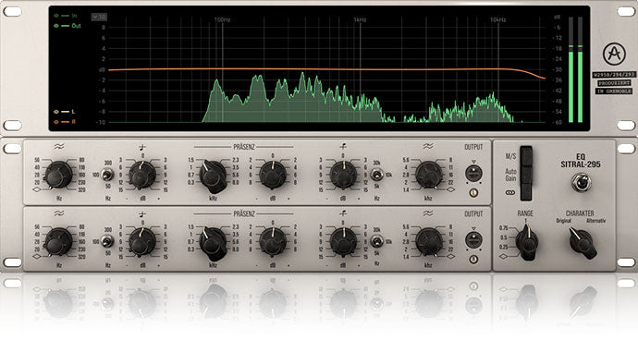Flip upper channel 300/100/50 Hz switch

[107, 175]
